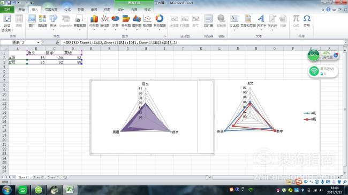
Task: Click the Other Charts donut icon
Action: click(160, 21)
